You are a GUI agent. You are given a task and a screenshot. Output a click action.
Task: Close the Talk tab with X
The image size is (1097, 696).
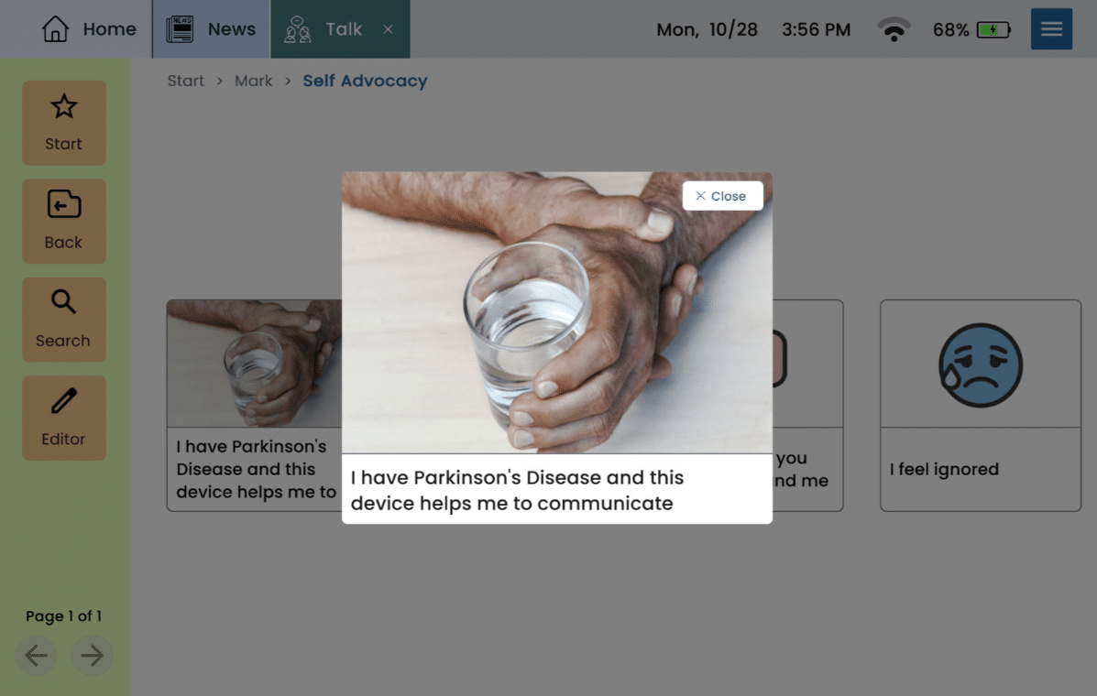389,29
